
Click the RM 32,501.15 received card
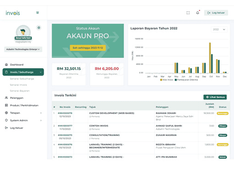point(69,74)
